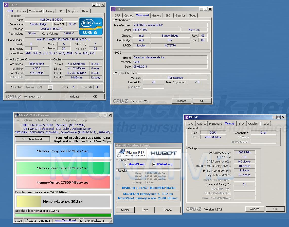Open Options menu in MaxxMEM²
The width and height of the screenshot is (289, 227).
click(27, 120)
